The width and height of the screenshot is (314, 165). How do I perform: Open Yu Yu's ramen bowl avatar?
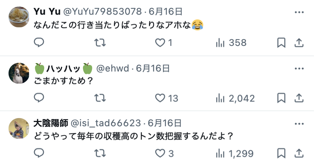point(19,17)
